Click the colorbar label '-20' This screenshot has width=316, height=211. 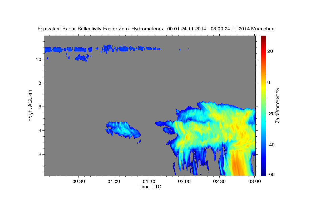click(x=271, y=113)
